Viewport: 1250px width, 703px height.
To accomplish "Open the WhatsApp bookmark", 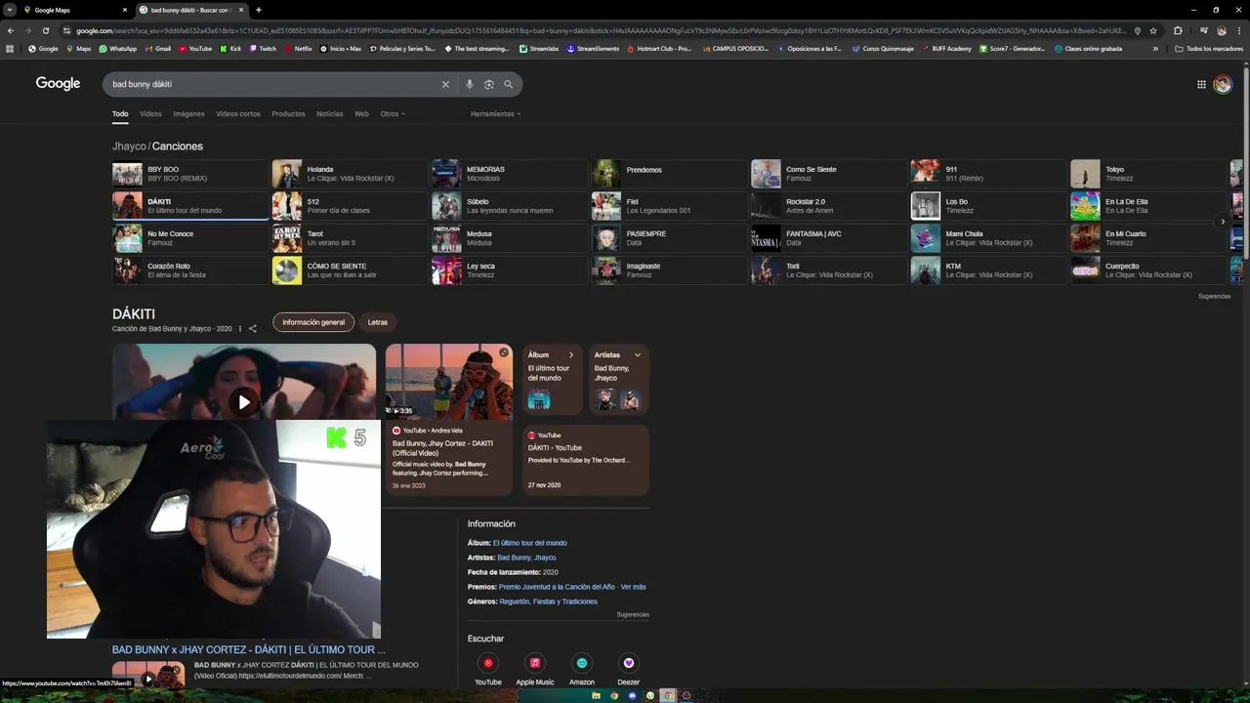I will click(x=117, y=49).
